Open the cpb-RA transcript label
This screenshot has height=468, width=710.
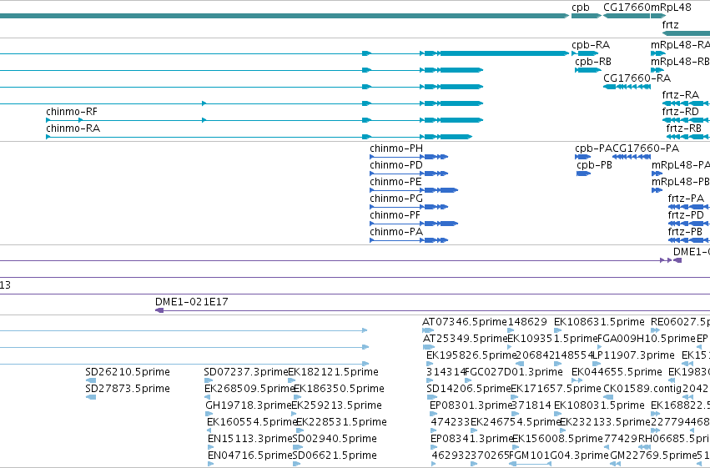[x=591, y=45]
